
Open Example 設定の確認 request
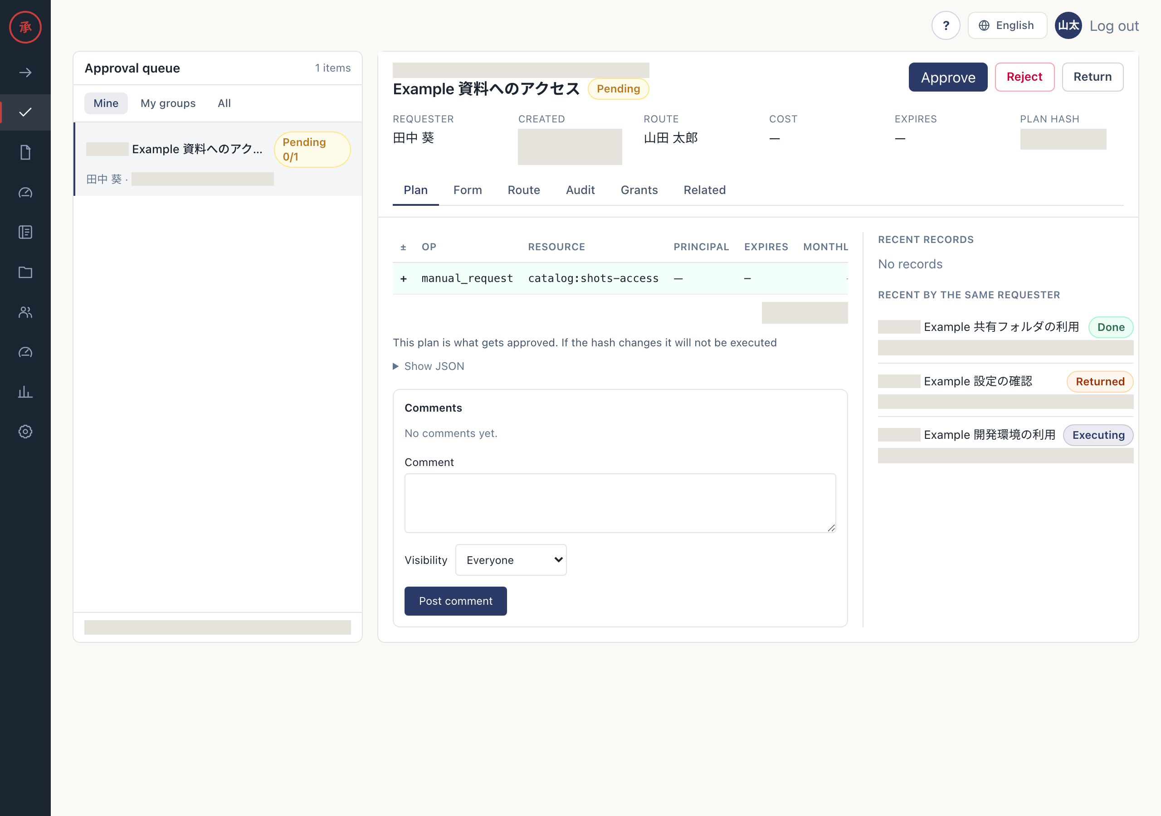point(978,381)
